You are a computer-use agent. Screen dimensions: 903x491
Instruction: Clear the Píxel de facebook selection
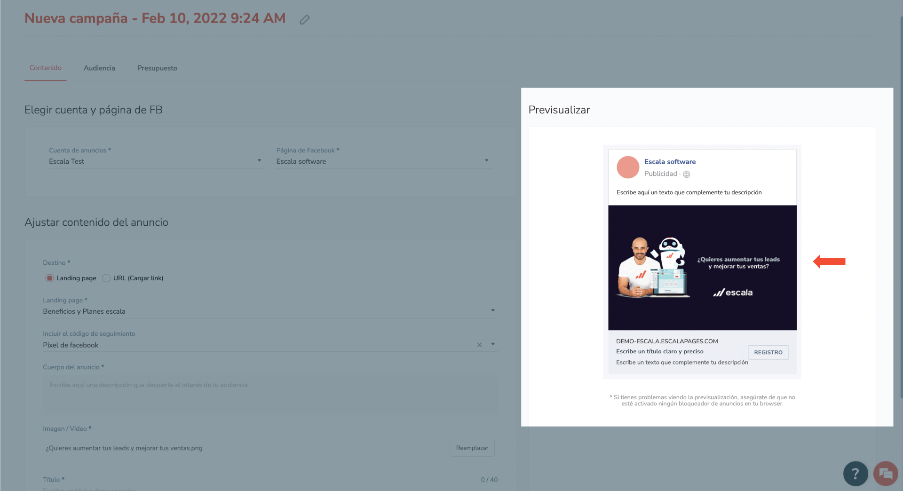coord(479,345)
